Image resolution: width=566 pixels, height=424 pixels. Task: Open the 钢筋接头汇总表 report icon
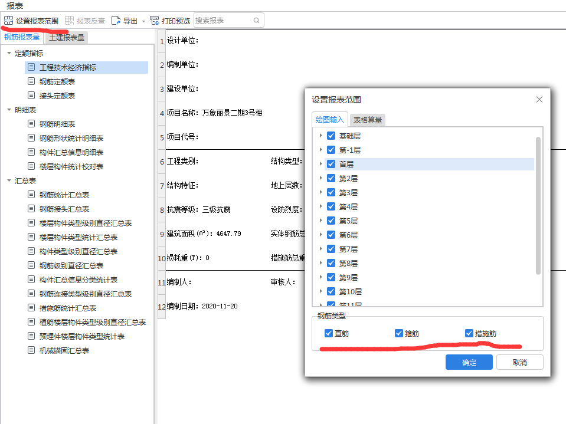[x=31, y=208]
